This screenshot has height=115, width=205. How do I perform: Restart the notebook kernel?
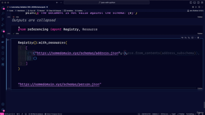click(x=41, y=11)
